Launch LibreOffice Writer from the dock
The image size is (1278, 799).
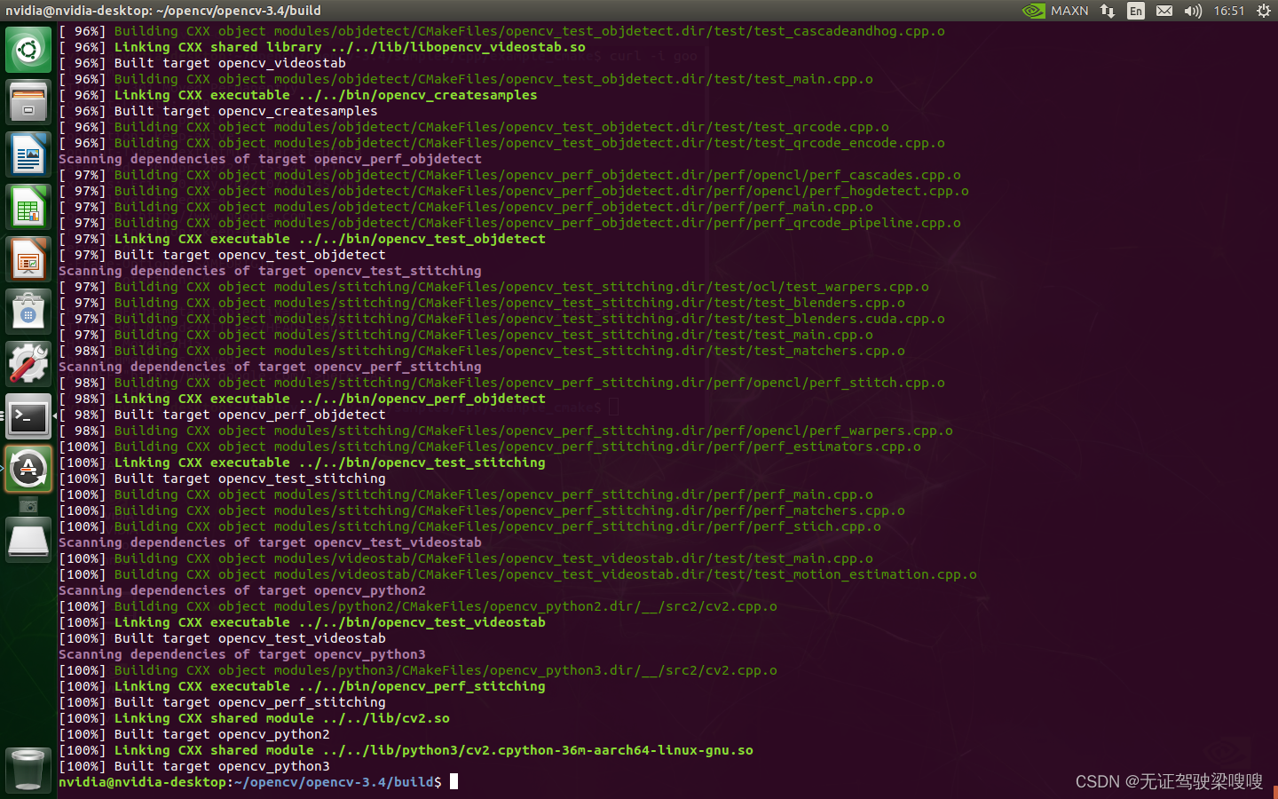(x=28, y=154)
